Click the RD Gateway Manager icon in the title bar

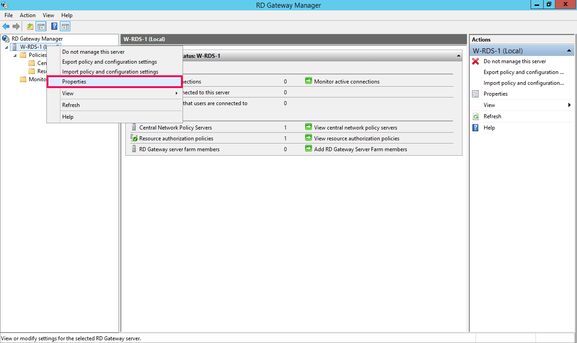[x=5, y=5]
